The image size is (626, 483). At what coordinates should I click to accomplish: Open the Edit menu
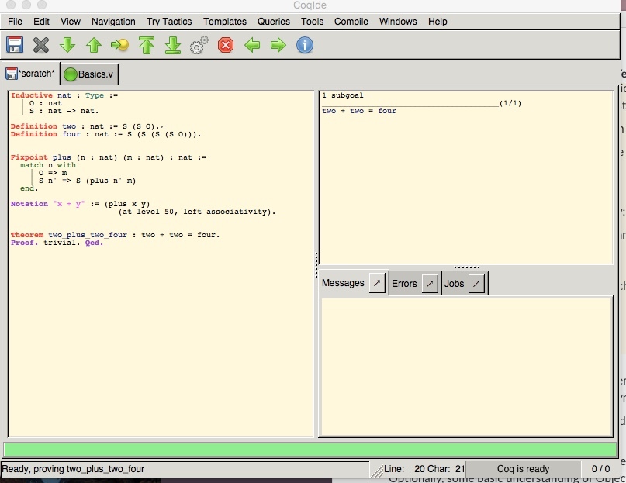(x=41, y=22)
